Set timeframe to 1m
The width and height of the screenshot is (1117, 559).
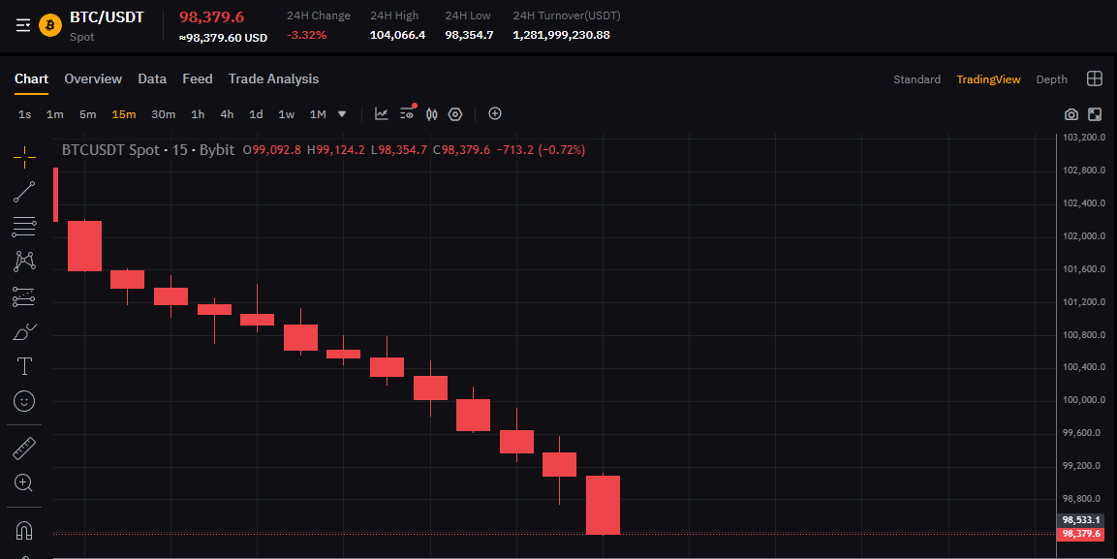pyautogui.click(x=55, y=114)
